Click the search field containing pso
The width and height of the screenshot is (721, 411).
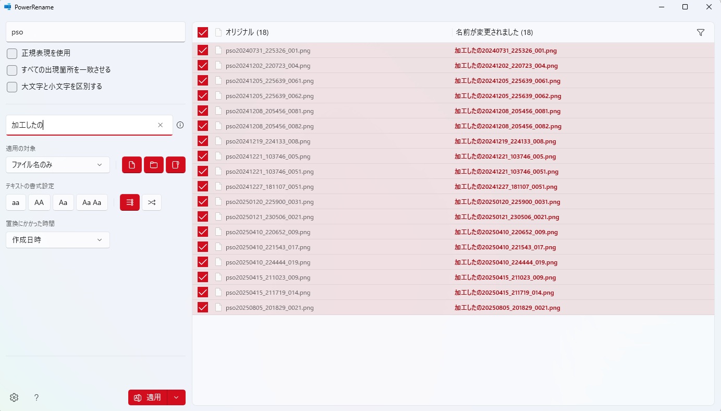(95, 32)
